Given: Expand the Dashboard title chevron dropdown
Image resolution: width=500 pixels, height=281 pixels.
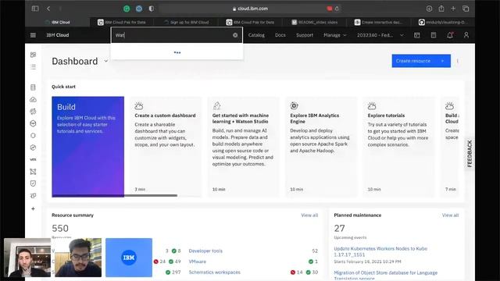Looking at the screenshot, I should coord(106,61).
